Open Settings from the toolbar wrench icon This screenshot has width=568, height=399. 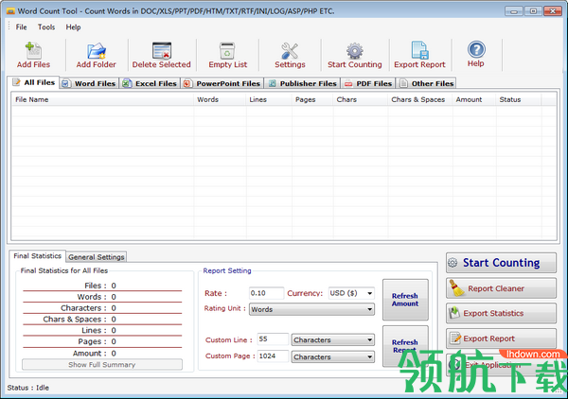[290, 50]
